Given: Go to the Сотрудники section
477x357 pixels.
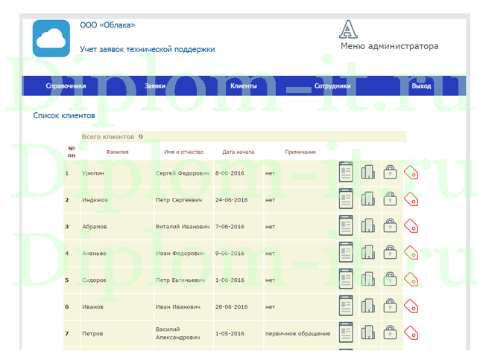Looking at the screenshot, I should (x=332, y=86).
